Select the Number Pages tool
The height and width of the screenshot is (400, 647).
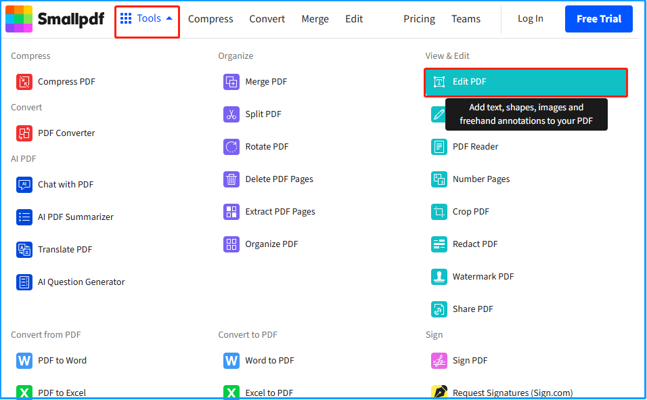click(x=481, y=179)
